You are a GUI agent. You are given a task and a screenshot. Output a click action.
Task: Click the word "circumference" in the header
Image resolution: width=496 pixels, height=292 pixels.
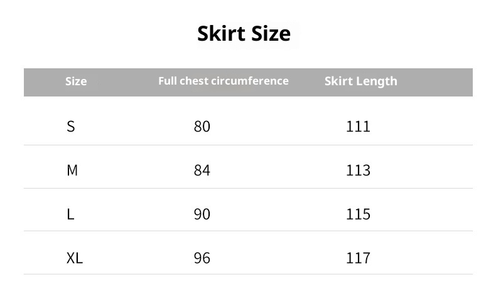250,81
